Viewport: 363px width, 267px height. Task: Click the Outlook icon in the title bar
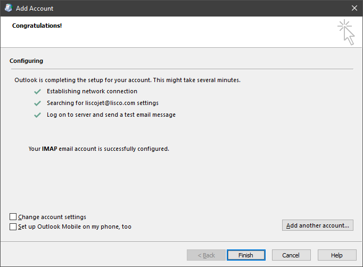click(x=9, y=8)
